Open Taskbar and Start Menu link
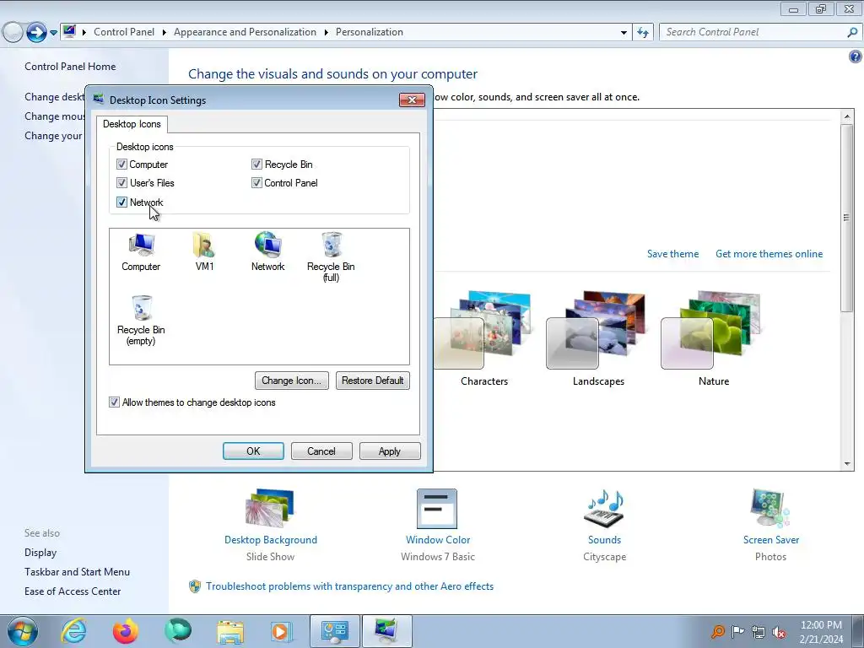Viewport: 864px width, 648px height. point(77,572)
